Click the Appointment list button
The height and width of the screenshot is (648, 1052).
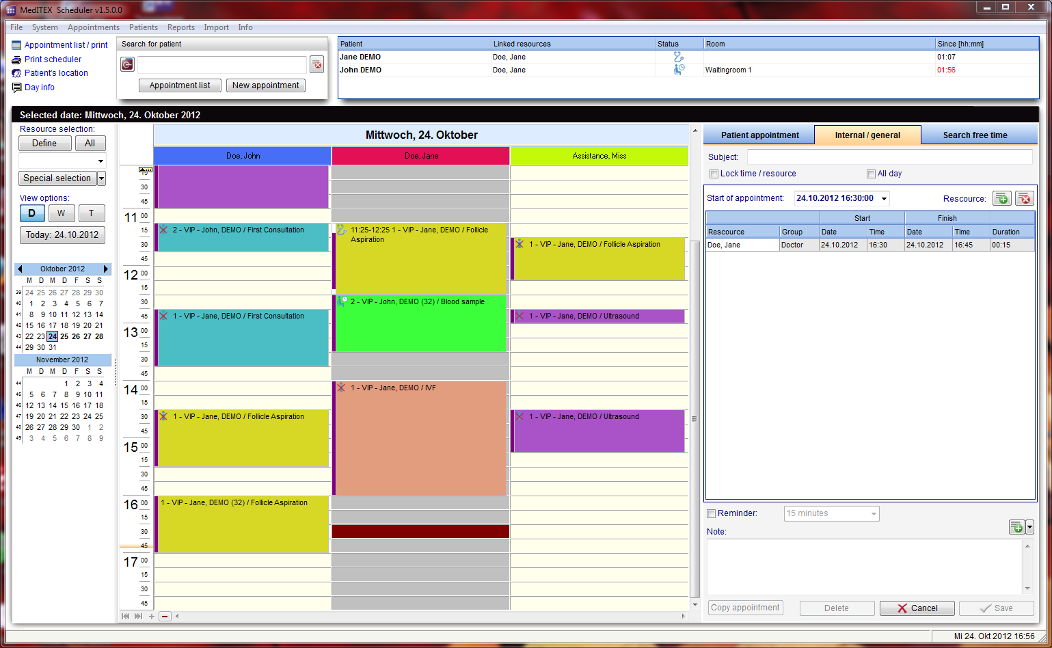pyautogui.click(x=180, y=85)
